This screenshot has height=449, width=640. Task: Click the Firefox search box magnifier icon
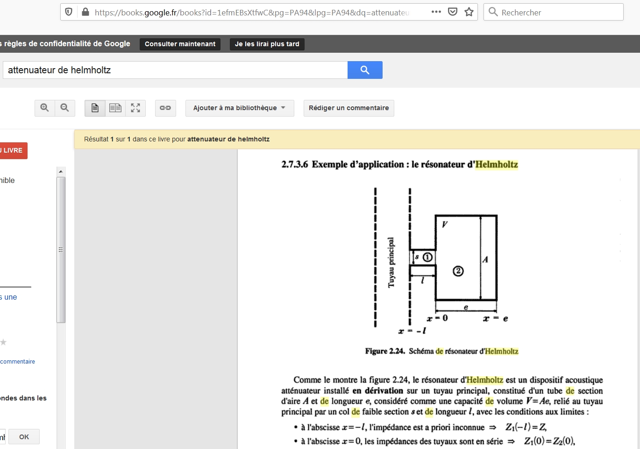click(x=493, y=12)
